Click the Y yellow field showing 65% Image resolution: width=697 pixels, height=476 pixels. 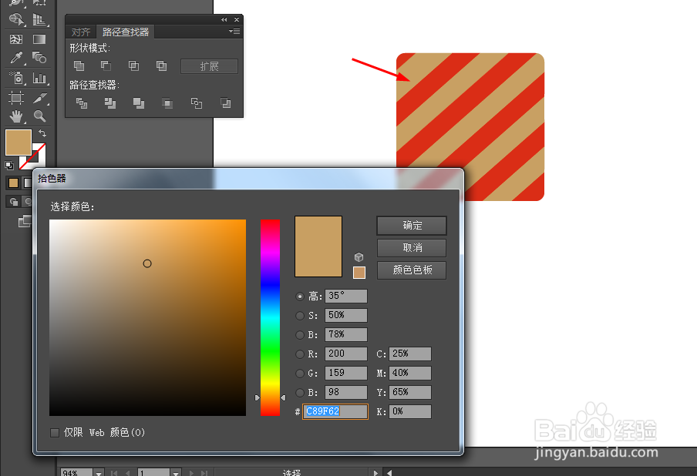pyautogui.click(x=410, y=392)
